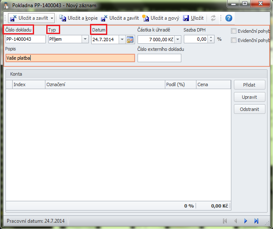Click the blue help question mark icon
This screenshot has width=273, height=229.
(229, 18)
